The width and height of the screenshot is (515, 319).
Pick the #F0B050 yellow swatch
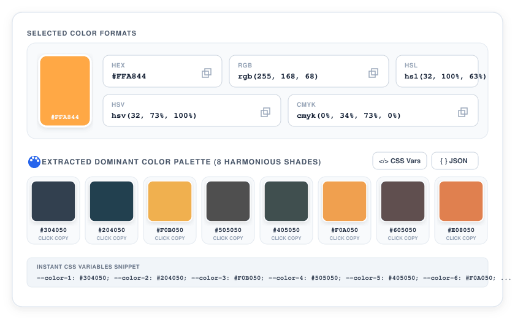[x=170, y=201]
